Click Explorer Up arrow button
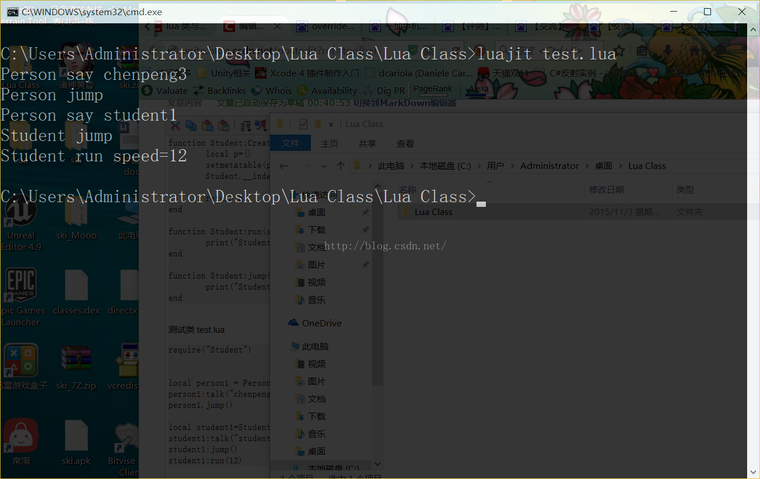 tap(341, 166)
